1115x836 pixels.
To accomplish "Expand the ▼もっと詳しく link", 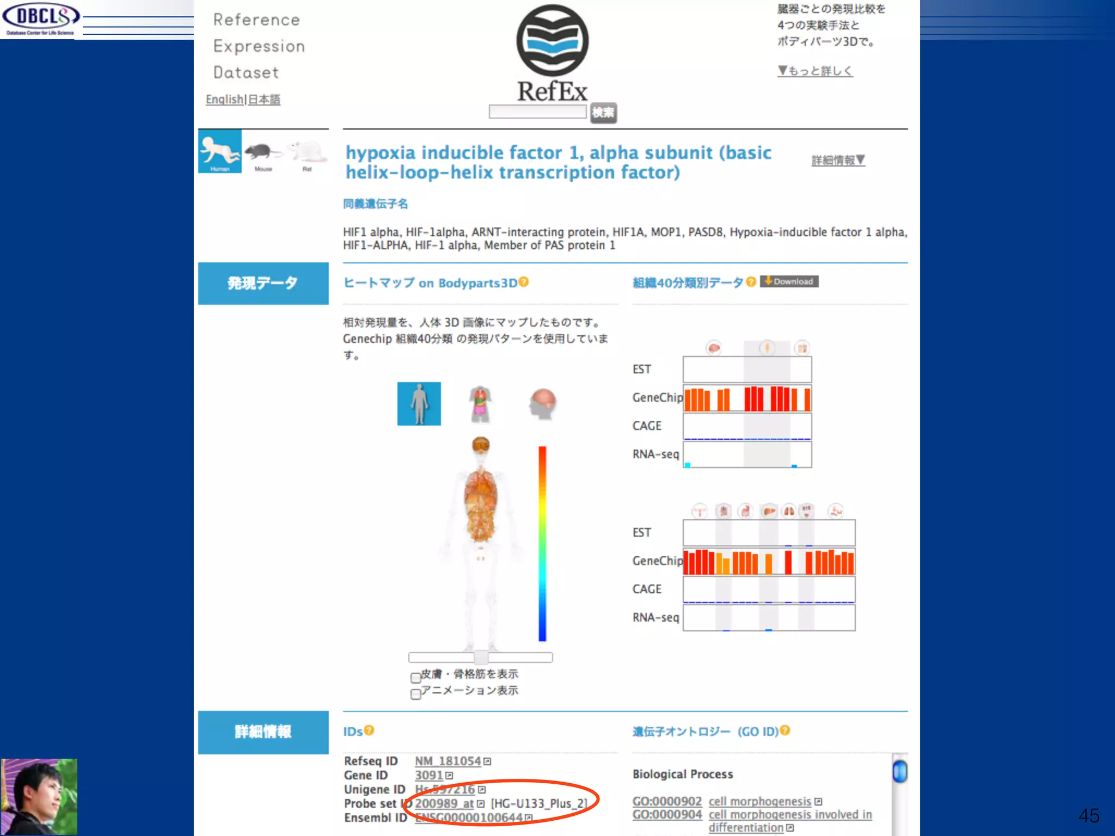I will tap(815, 71).
